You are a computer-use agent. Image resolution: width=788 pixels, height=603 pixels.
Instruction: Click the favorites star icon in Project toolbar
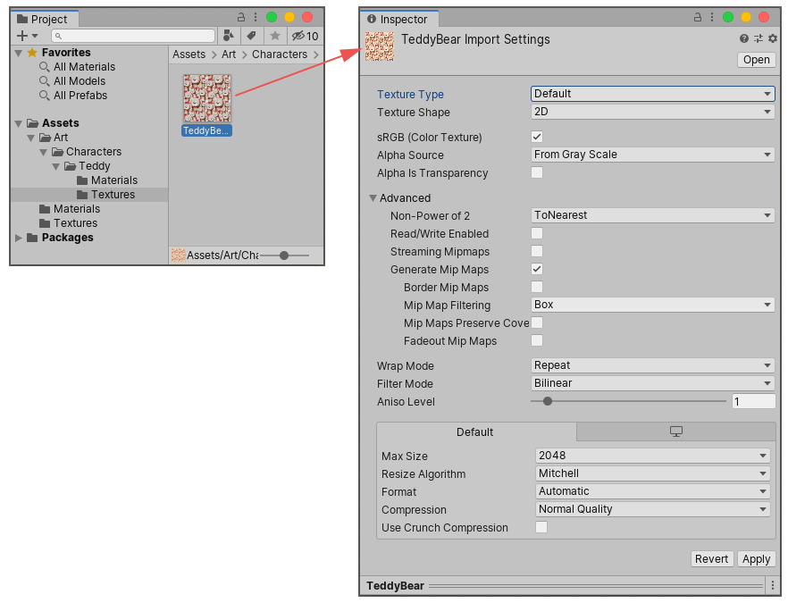pos(275,36)
